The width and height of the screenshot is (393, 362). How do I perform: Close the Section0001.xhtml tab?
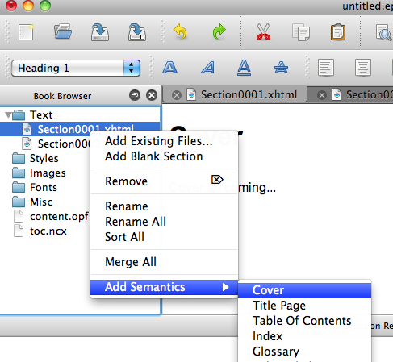[x=177, y=95]
